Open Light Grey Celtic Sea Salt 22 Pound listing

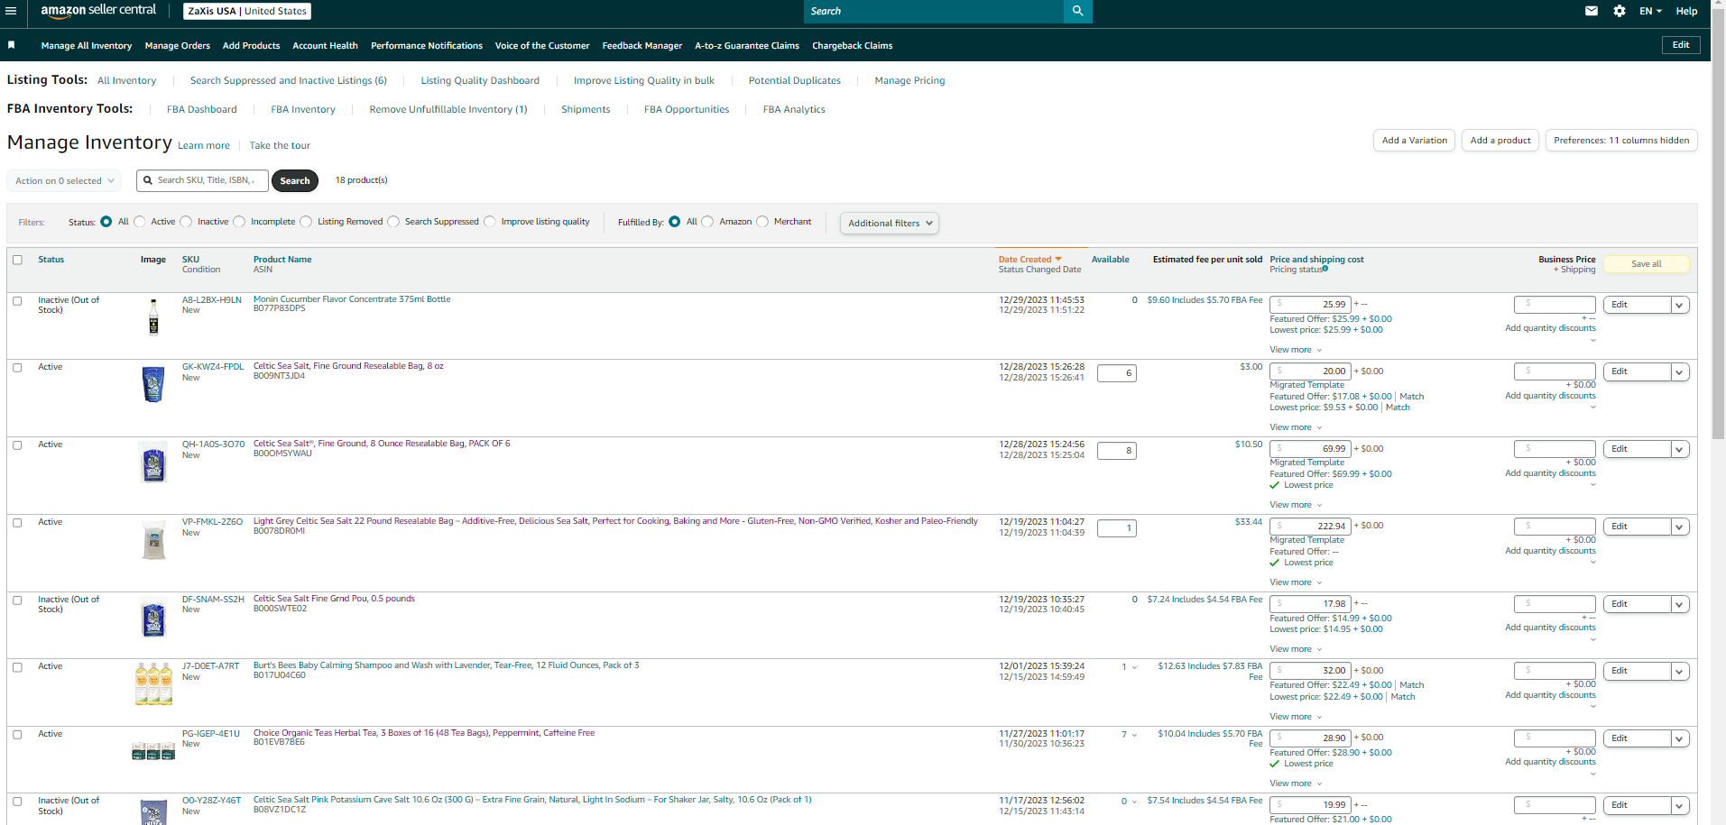(x=615, y=521)
